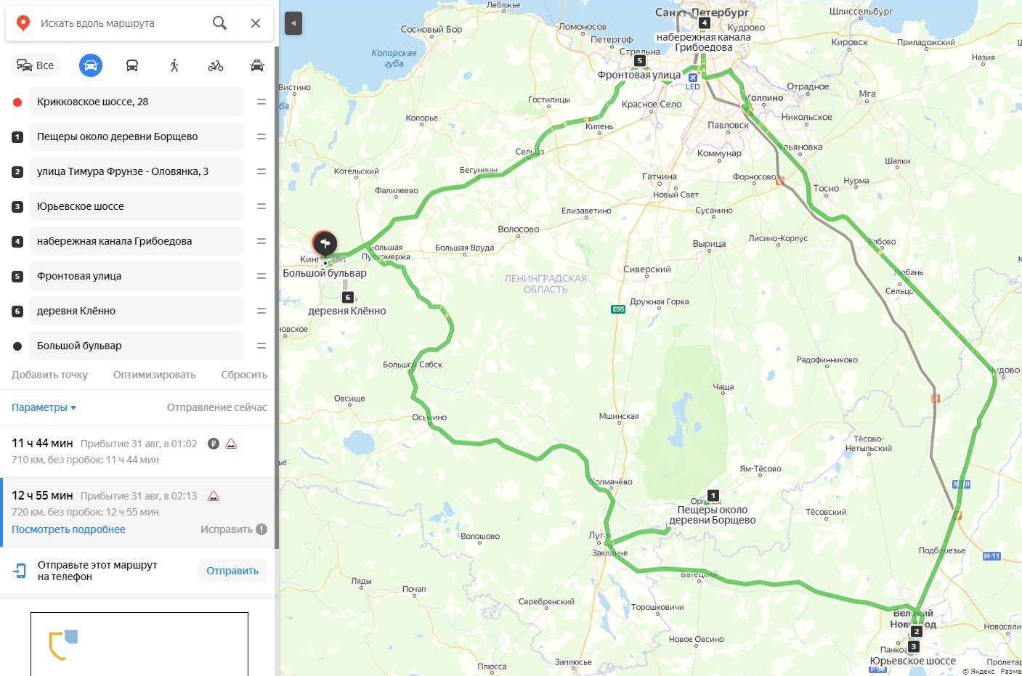Screen dimensions: 1022x676
Task: Expand the Параметры dropdown
Action: click(44, 407)
